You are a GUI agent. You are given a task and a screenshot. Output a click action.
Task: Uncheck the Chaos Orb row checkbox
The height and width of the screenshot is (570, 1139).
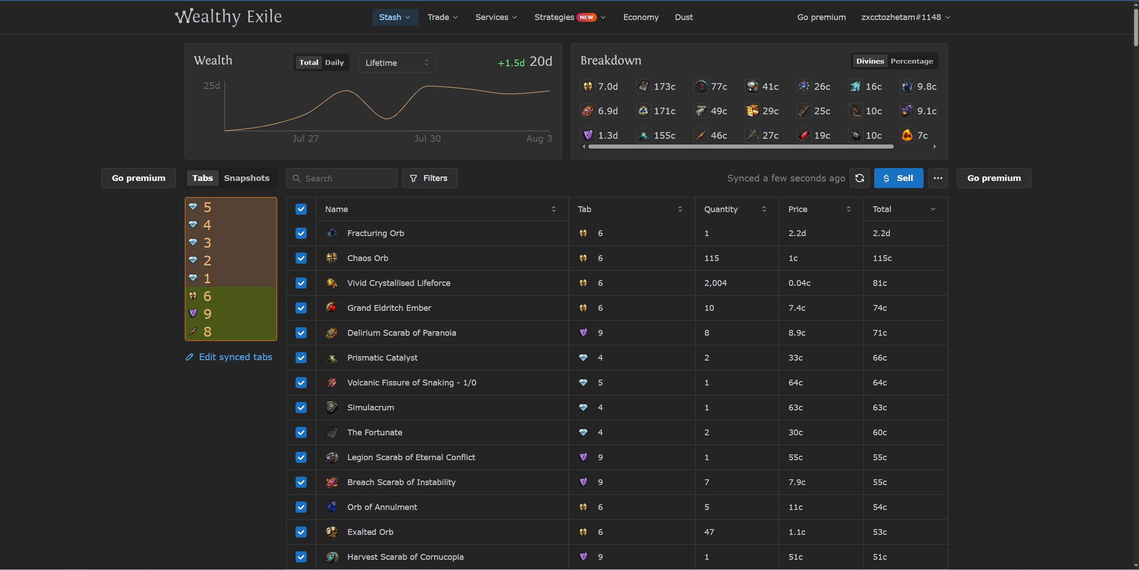301,258
